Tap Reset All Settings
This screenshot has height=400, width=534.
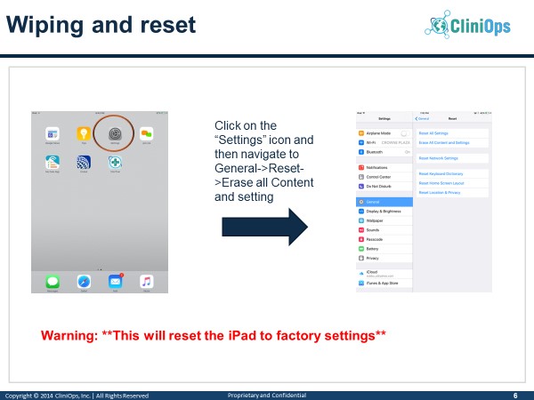click(x=452, y=133)
